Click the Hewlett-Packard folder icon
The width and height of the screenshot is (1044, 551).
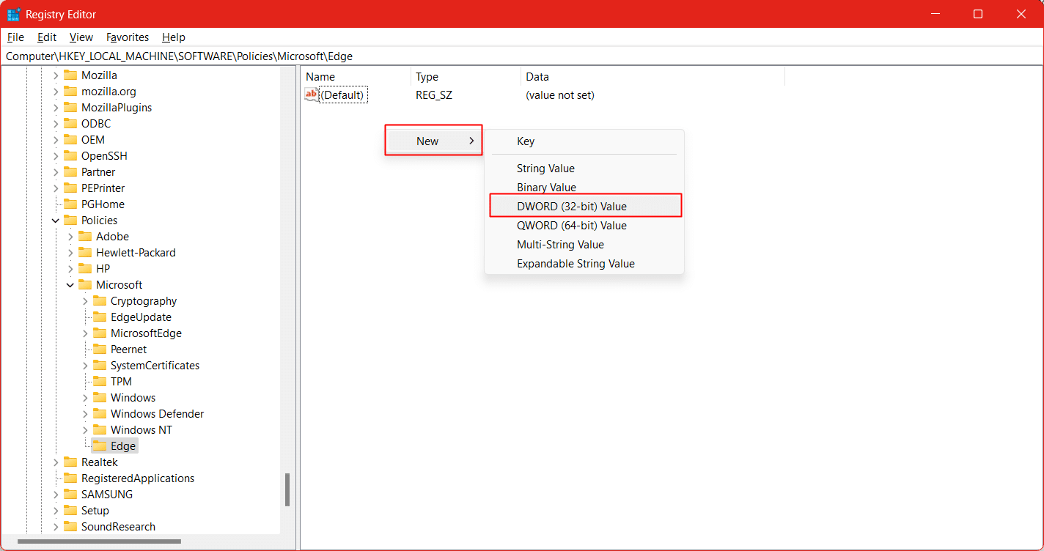pyautogui.click(x=85, y=253)
